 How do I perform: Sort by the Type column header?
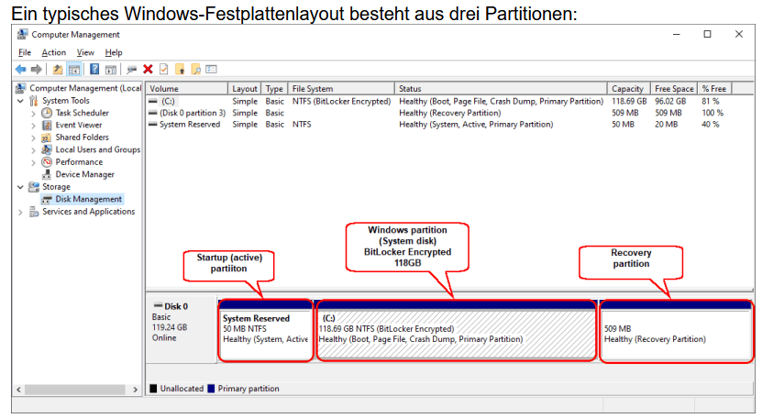(274, 89)
